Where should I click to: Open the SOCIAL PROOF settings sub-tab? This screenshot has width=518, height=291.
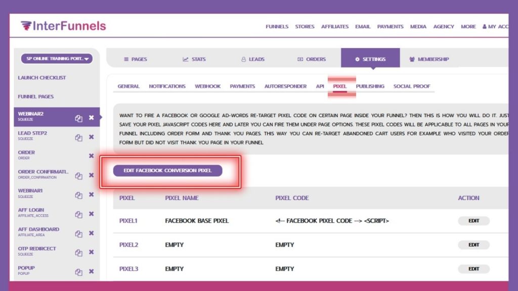412,86
